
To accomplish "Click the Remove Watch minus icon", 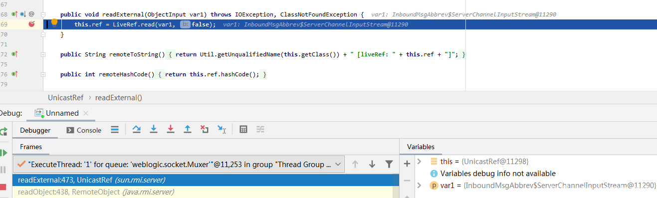I will tap(407, 181).
